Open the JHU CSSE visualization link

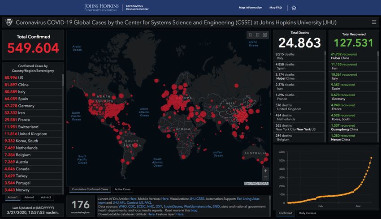197,198
